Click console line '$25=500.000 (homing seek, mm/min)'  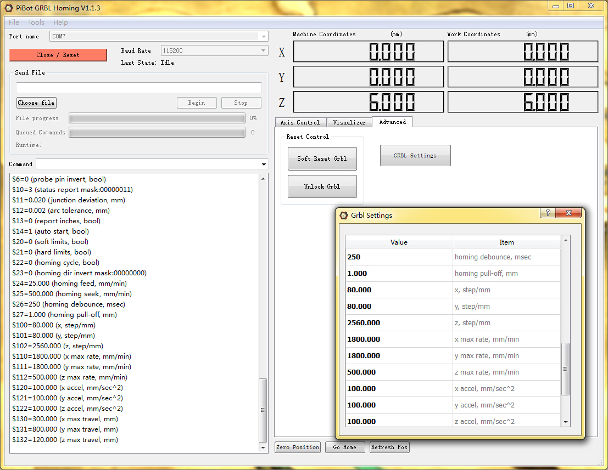[72, 294]
